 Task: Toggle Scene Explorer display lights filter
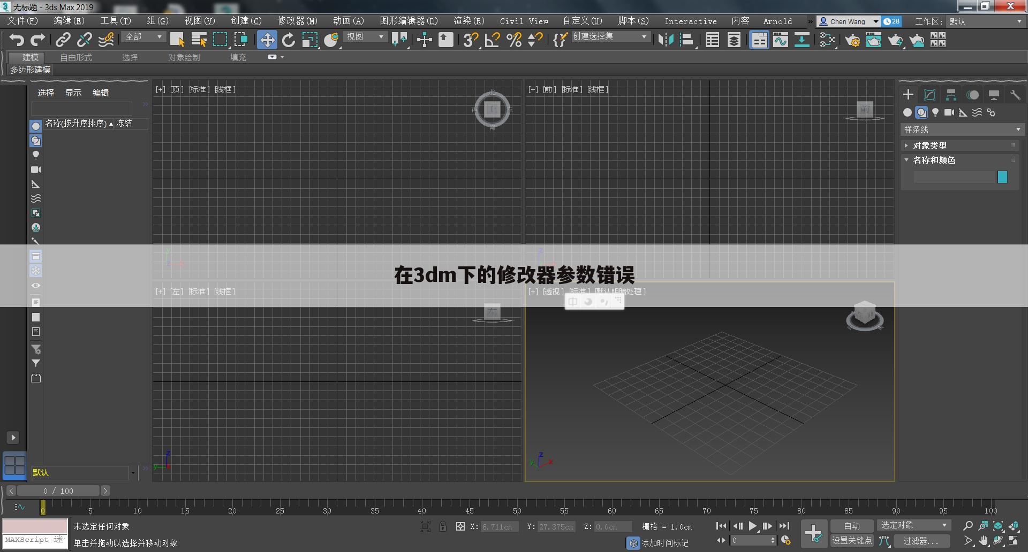click(36, 155)
